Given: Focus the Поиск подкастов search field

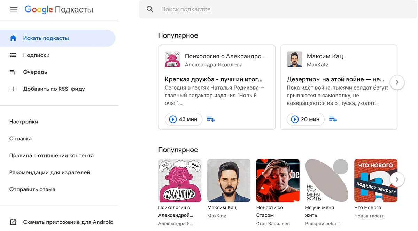Looking at the screenshot, I should pos(278,9).
